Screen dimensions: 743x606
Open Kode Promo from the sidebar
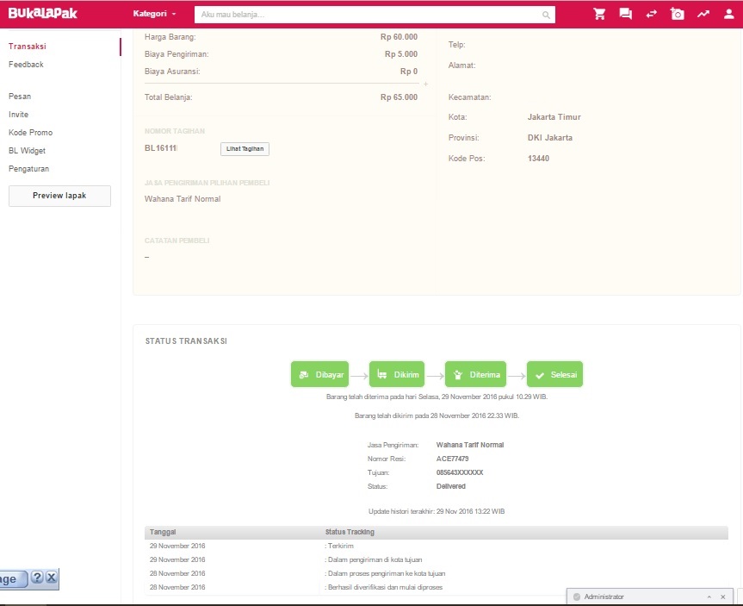(x=30, y=133)
